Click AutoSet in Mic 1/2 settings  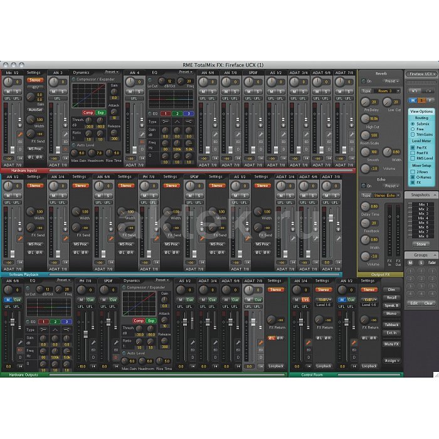(x=35, y=110)
